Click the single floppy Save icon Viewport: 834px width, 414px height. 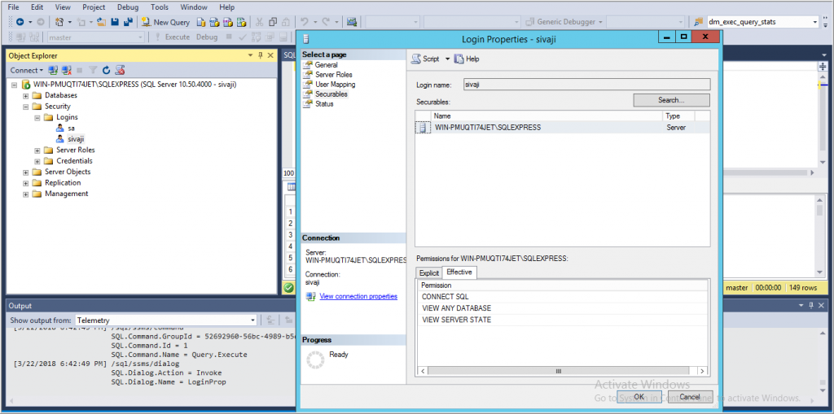pos(114,22)
